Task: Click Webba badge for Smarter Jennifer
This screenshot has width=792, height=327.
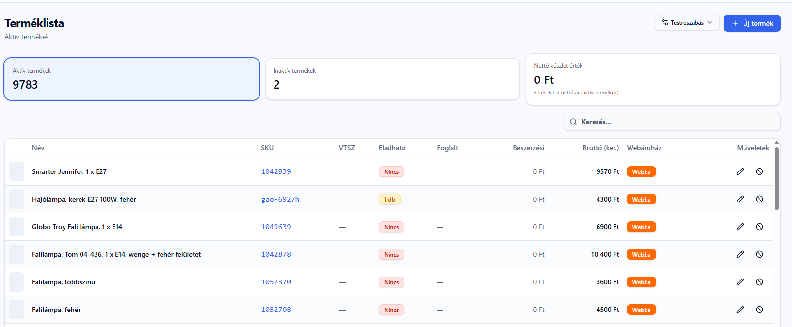Action: [x=641, y=171]
